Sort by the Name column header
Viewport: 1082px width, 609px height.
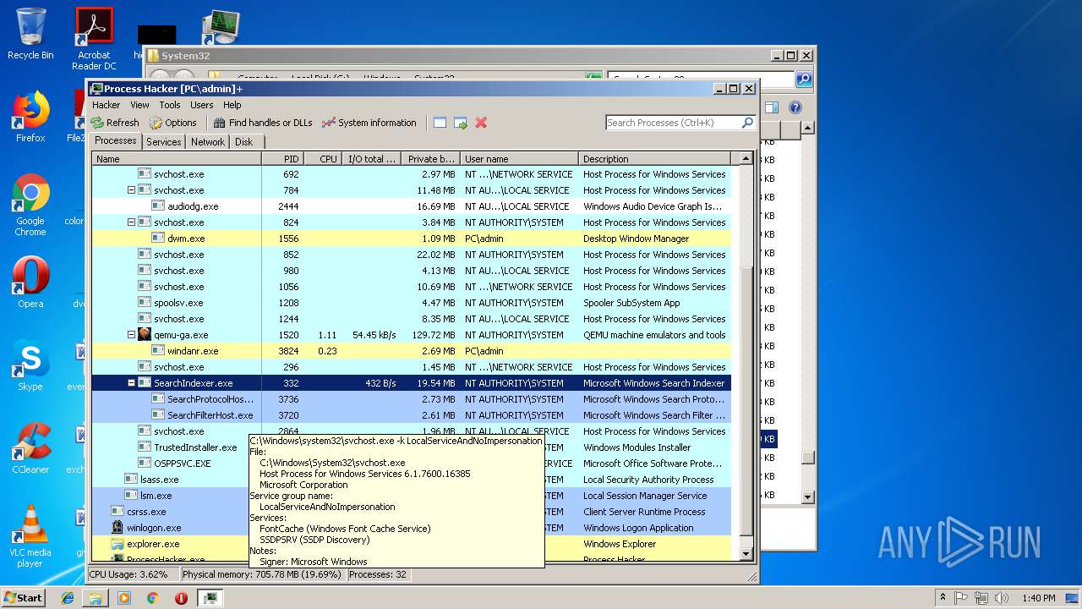(177, 158)
